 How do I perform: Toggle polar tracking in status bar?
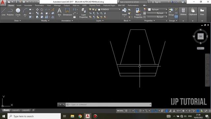(140, 111)
